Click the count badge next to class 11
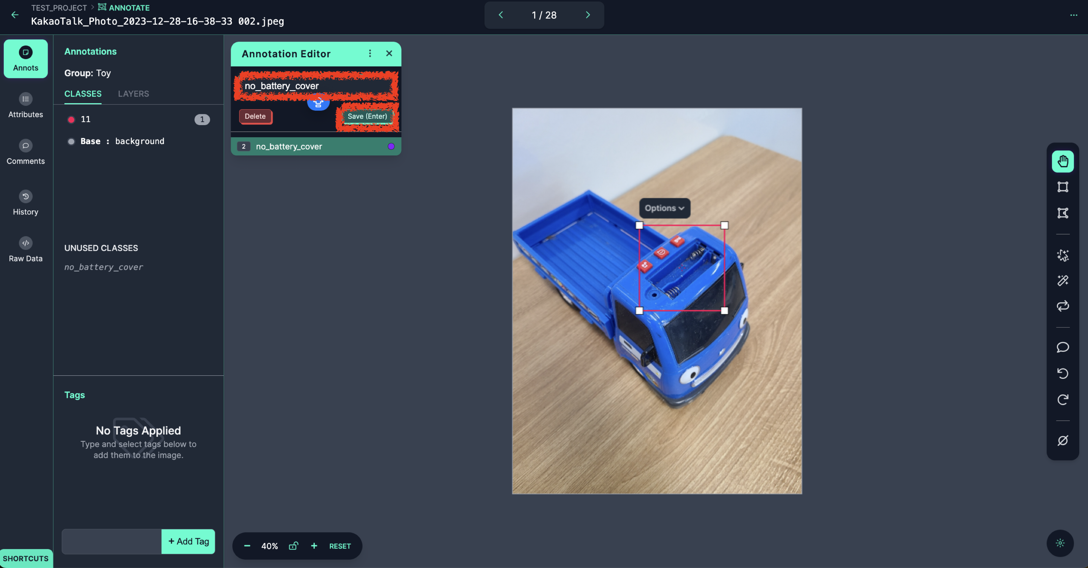 pyautogui.click(x=202, y=119)
